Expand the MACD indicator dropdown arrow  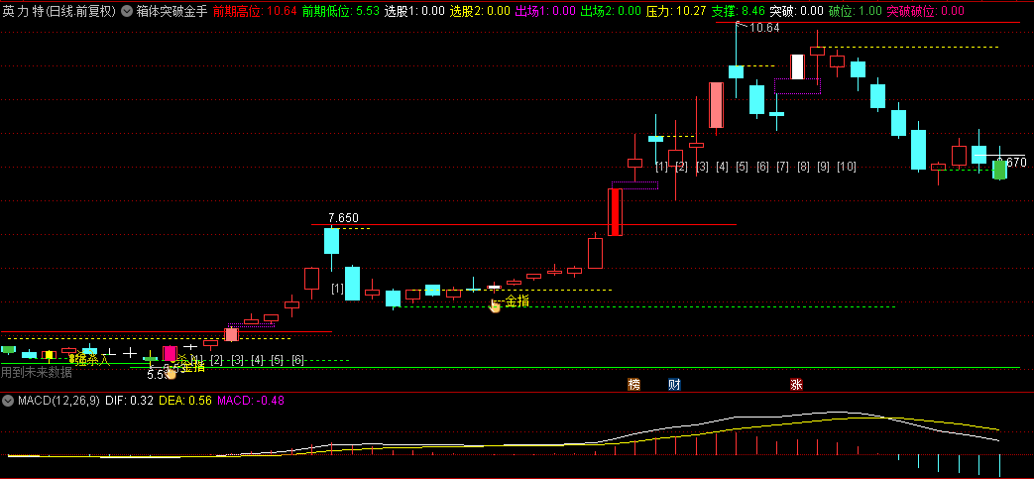click(x=9, y=401)
